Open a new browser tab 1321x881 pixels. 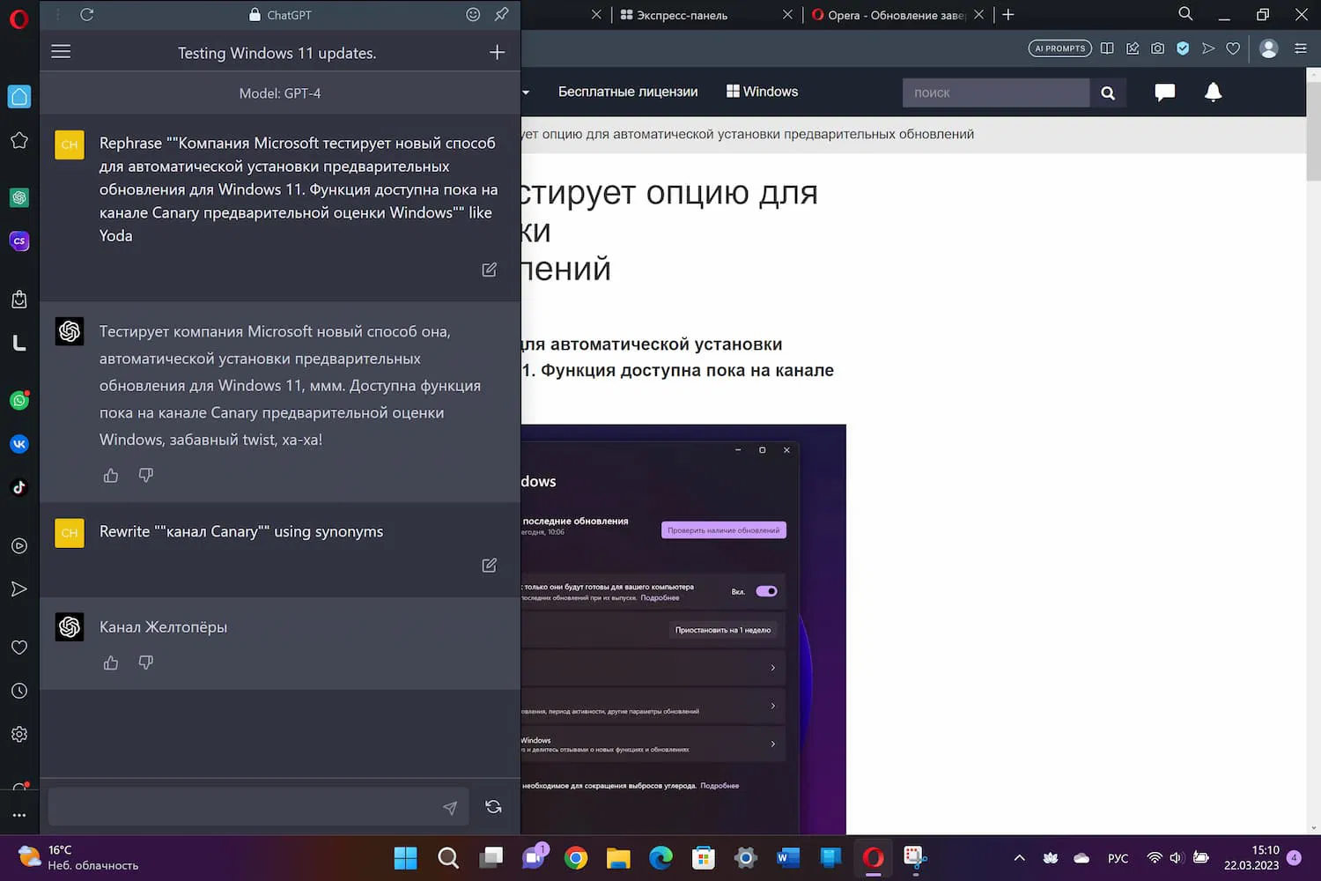[1008, 15]
